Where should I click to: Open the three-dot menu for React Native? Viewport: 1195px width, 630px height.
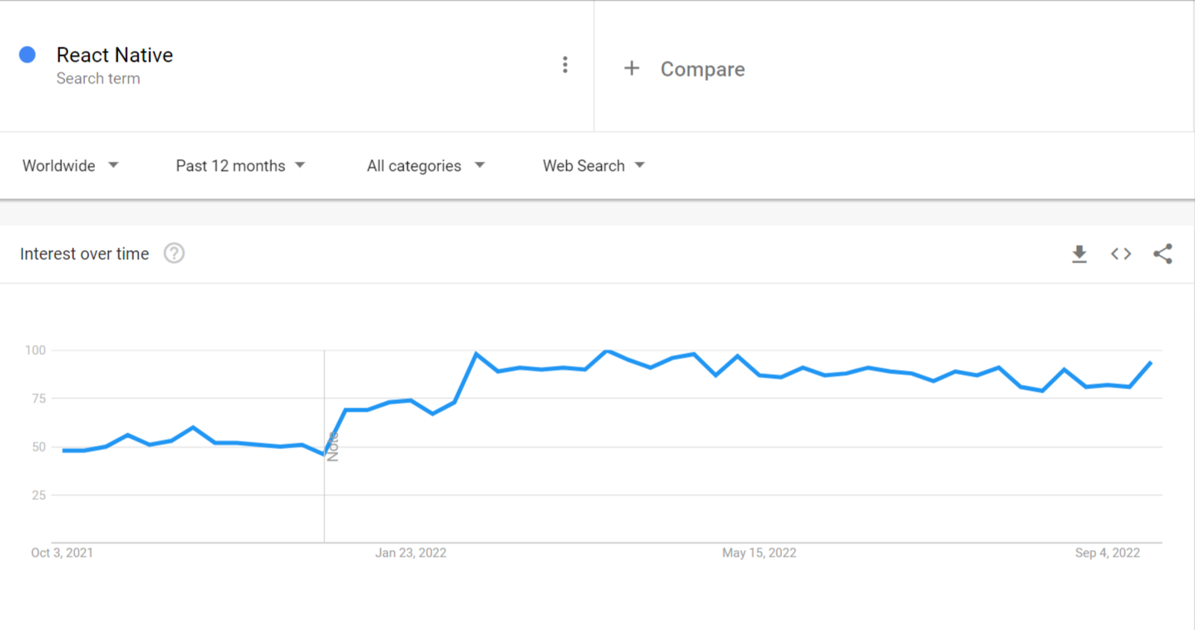[x=565, y=65]
